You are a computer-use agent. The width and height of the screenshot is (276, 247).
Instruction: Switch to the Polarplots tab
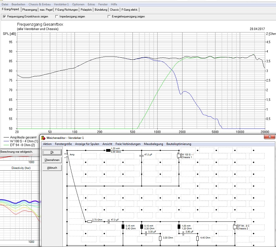click(86, 10)
